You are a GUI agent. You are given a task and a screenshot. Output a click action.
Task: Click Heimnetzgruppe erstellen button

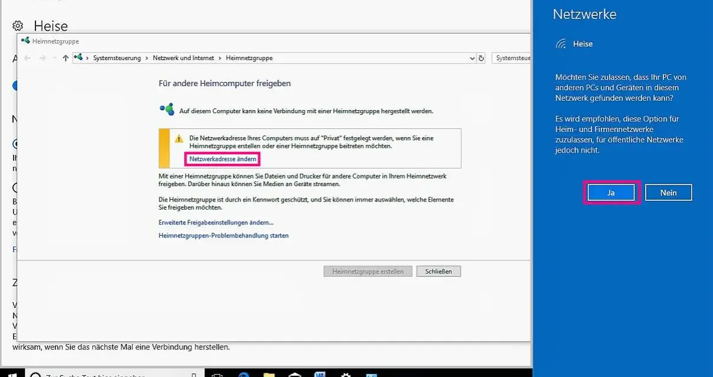(x=368, y=272)
